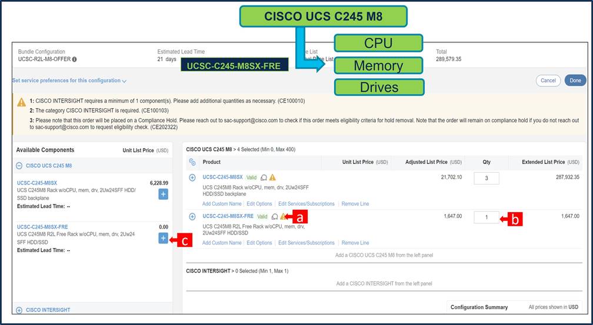
Task: Click the Qty column header
Action: click(487, 162)
